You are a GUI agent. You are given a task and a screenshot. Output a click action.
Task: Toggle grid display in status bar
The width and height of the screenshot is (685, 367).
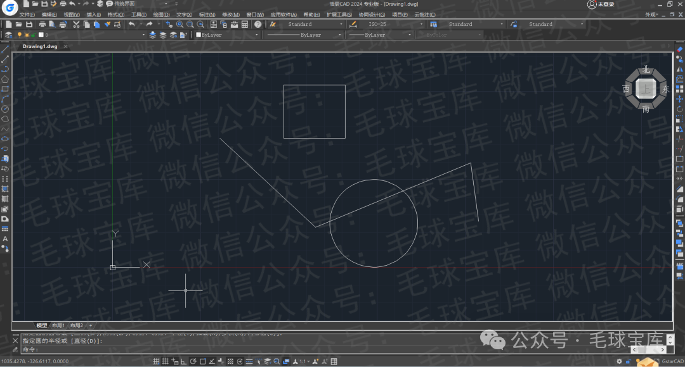pyautogui.click(x=165, y=361)
